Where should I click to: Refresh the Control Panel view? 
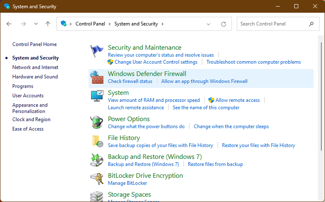(x=224, y=24)
